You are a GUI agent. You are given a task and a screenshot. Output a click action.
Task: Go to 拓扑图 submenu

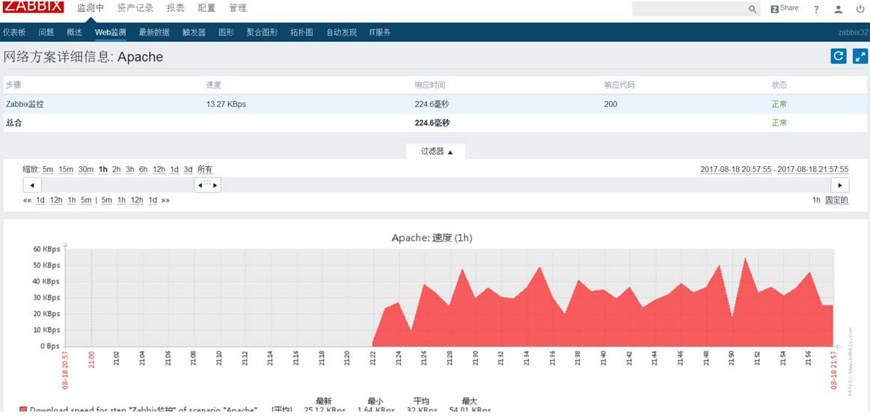coord(301,32)
